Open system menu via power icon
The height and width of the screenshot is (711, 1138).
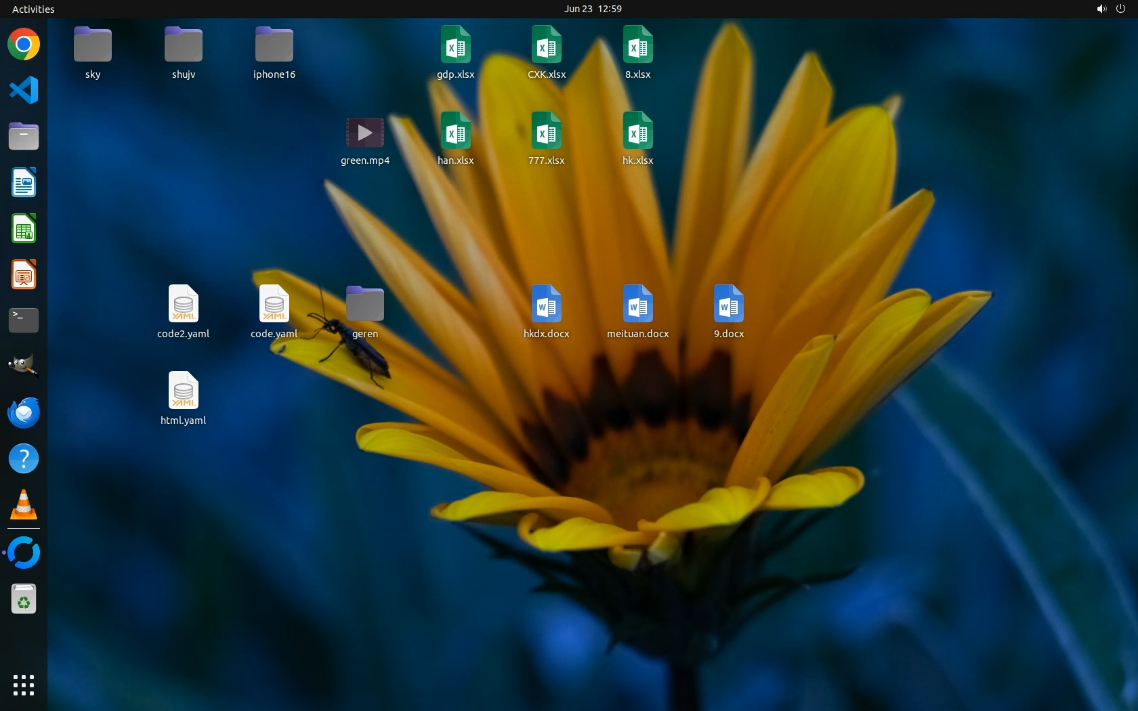click(1120, 9)
